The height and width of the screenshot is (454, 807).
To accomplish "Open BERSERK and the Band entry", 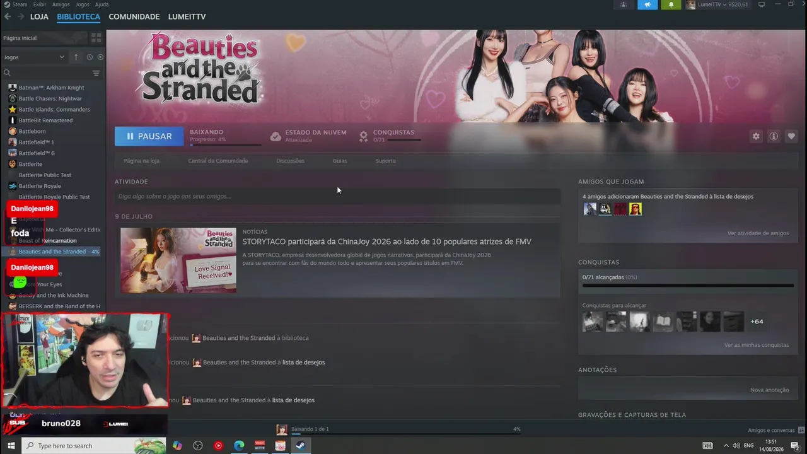I will [59, 306].
